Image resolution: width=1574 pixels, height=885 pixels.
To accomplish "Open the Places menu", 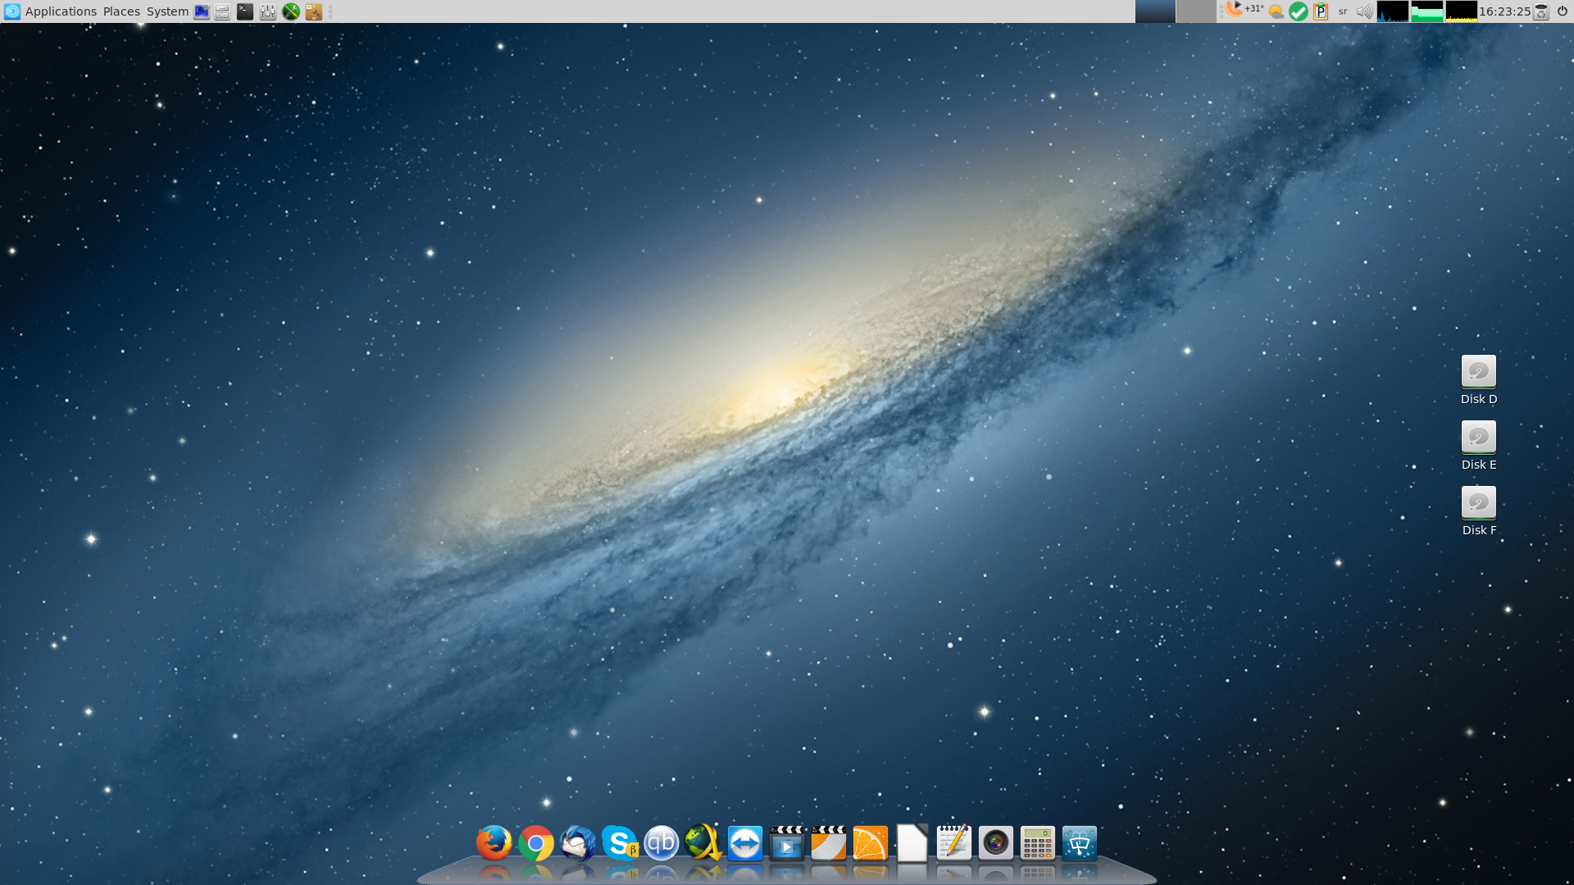I will coord(121,11).
